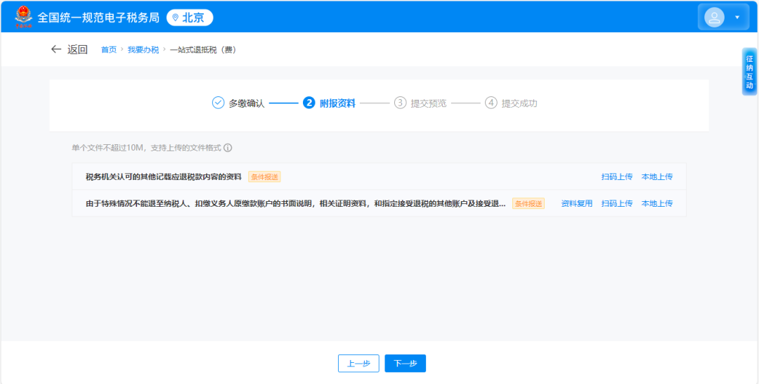
Task: Click the 税务机关认可的其他记载应退税款内容的资料 row title
Action: 164,177
